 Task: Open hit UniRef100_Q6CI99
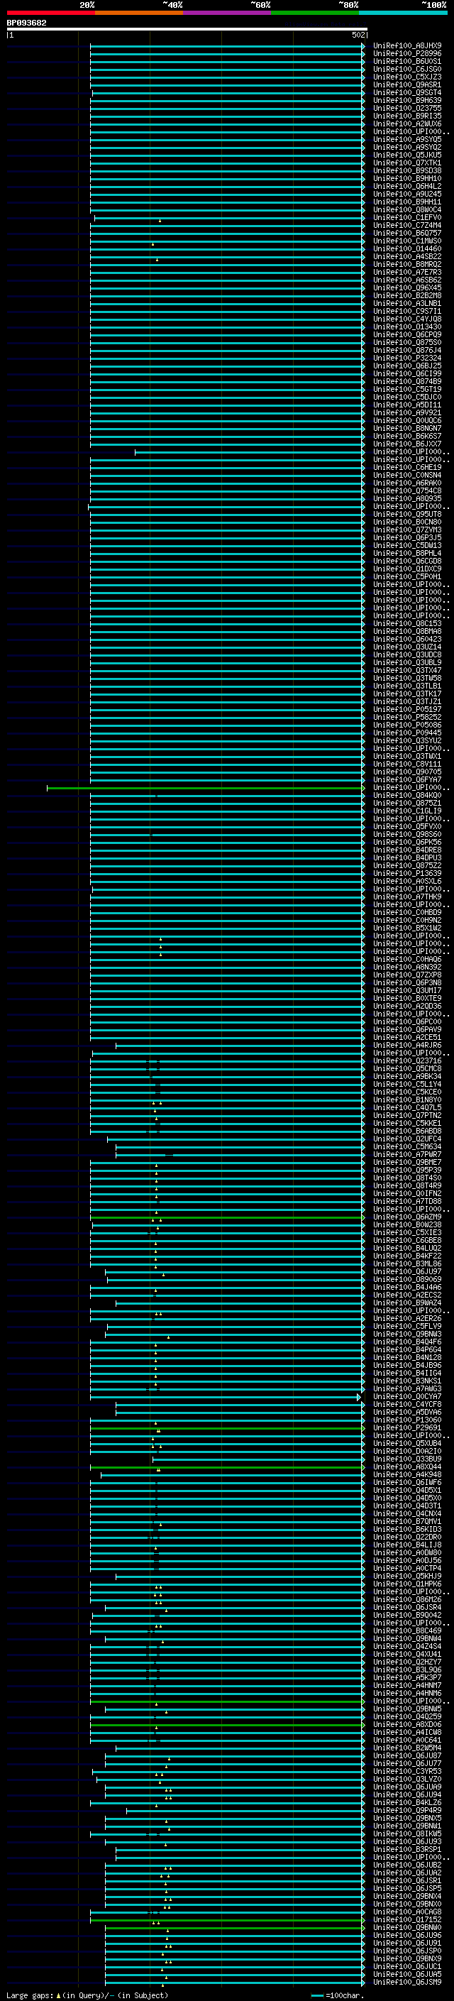(407, 373)
